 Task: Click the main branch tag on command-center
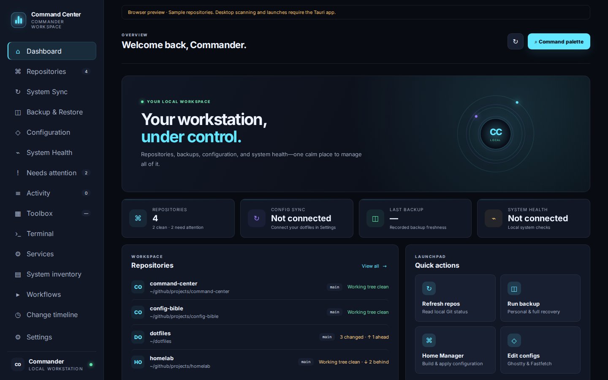334,287
